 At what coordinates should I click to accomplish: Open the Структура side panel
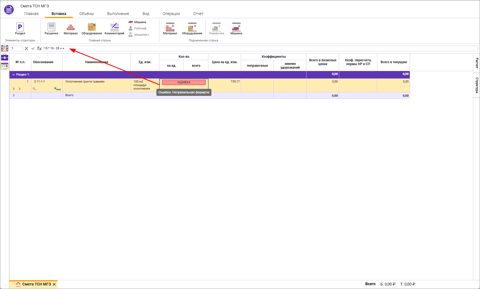(x=477, y=85)
